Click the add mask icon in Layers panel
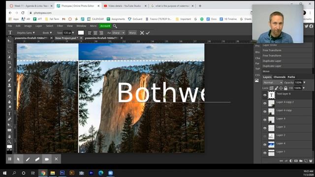Viewport: 315px width, 177px height. [x=296, y=161]
